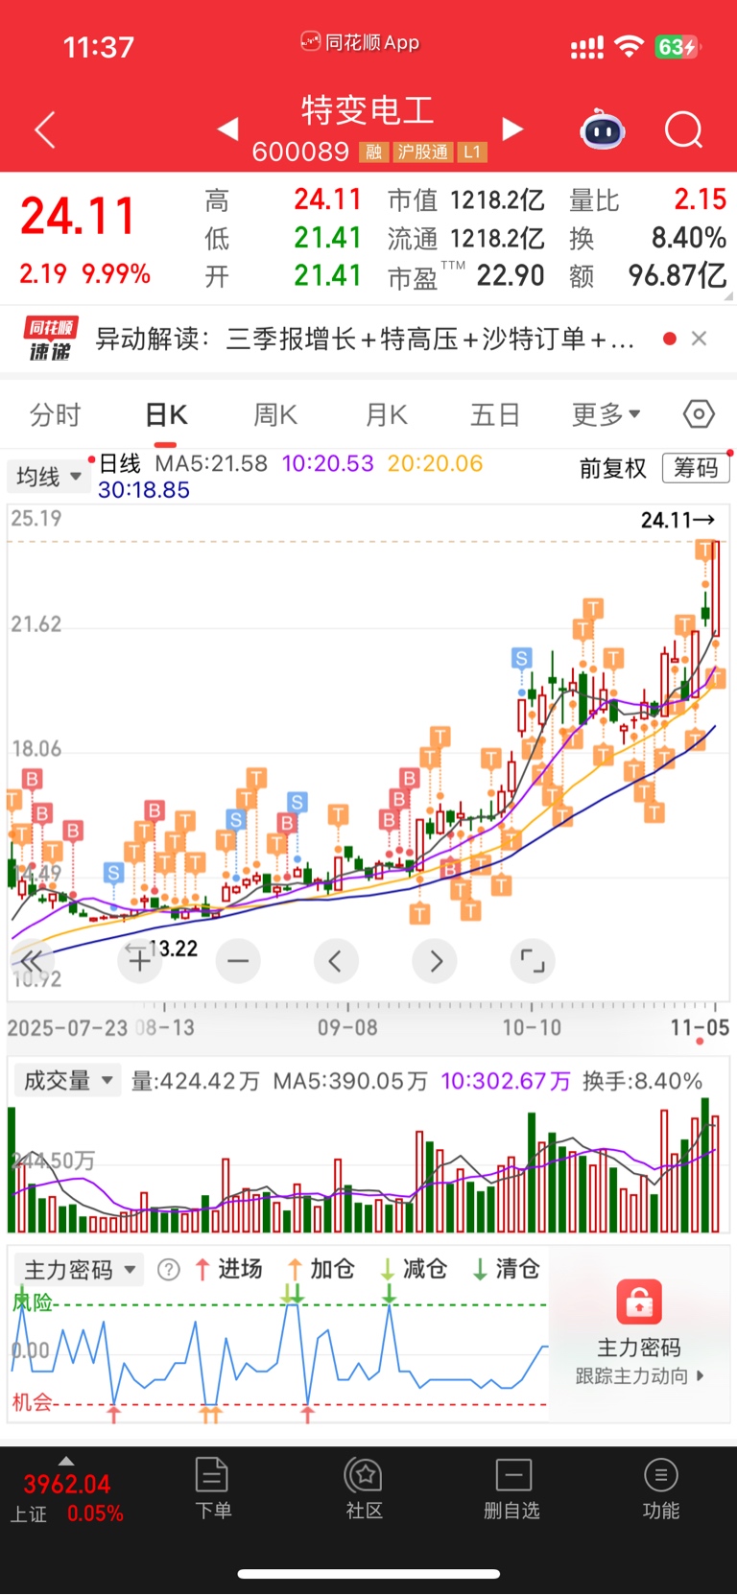Switch to next stock triangle

click(513, 129)
